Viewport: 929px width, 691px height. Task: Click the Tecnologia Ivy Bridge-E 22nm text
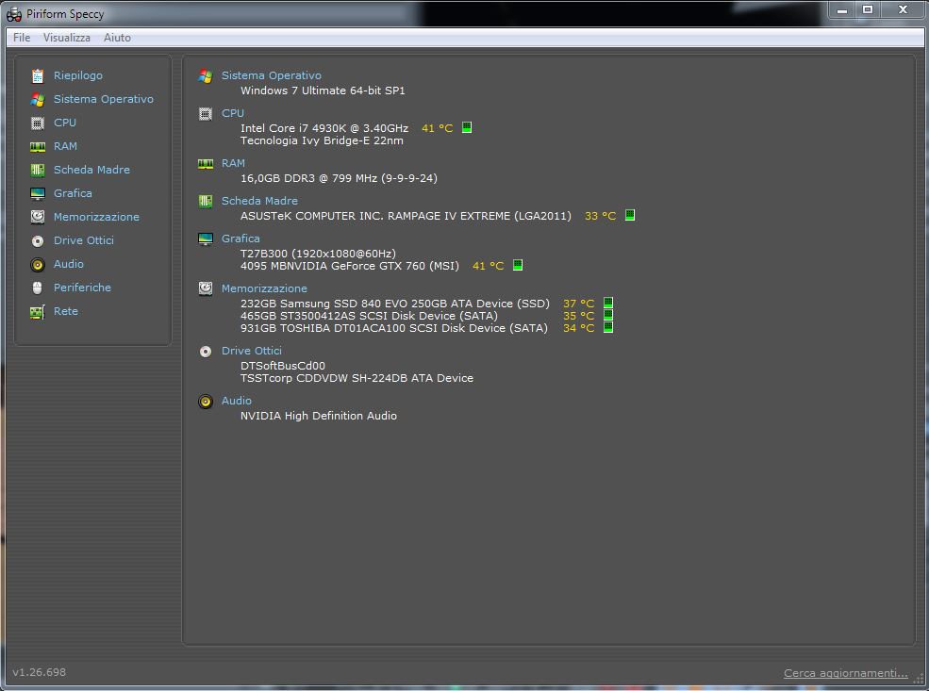tap(322, 140)
